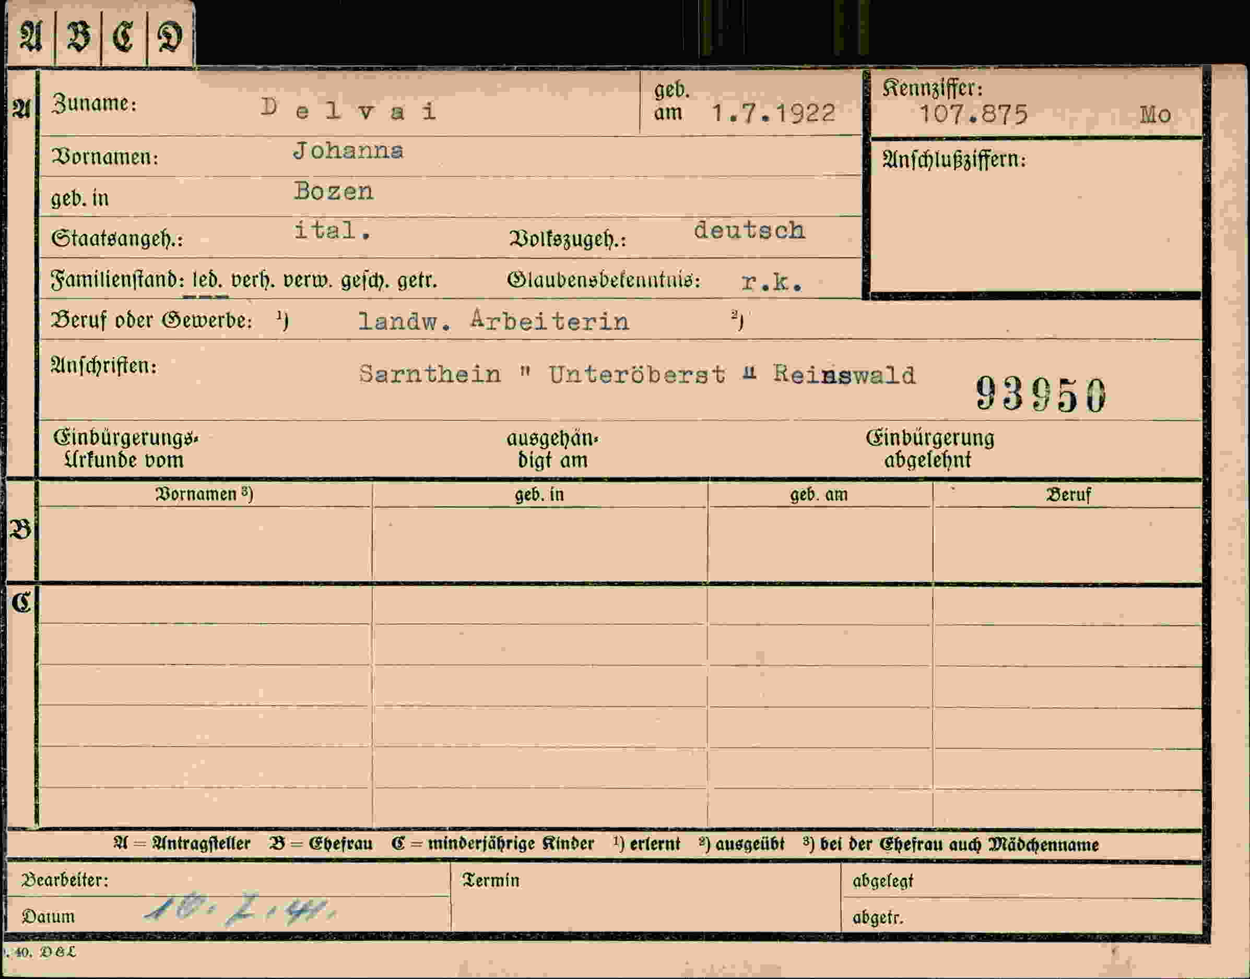Screen dimensions: 1250x979
Task: Click the 'abgefr.' label
Action: pyautogui.click(x=877, y=917)
